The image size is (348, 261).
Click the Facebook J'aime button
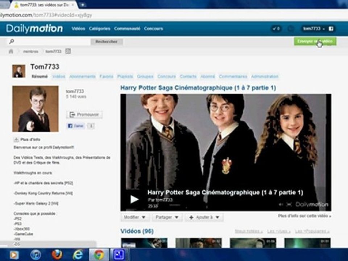click(76, 126)
